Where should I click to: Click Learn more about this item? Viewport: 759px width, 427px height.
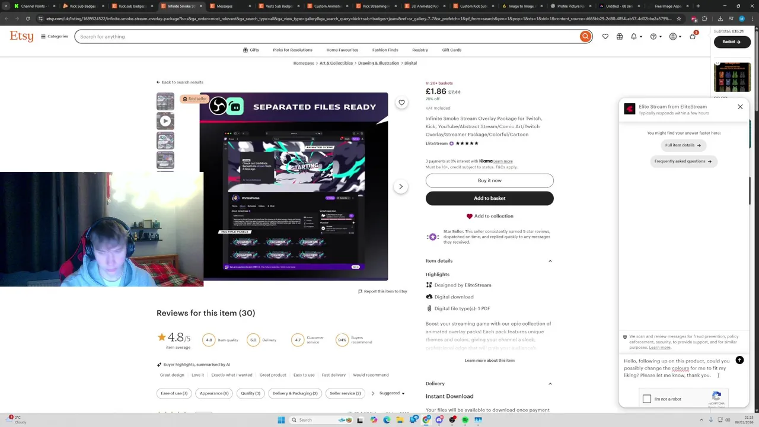(x=489, y=361)
